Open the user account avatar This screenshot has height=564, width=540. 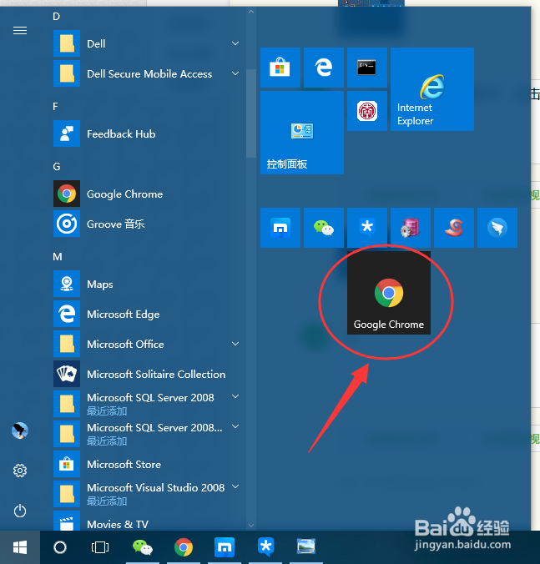click(x=20, y=431)
